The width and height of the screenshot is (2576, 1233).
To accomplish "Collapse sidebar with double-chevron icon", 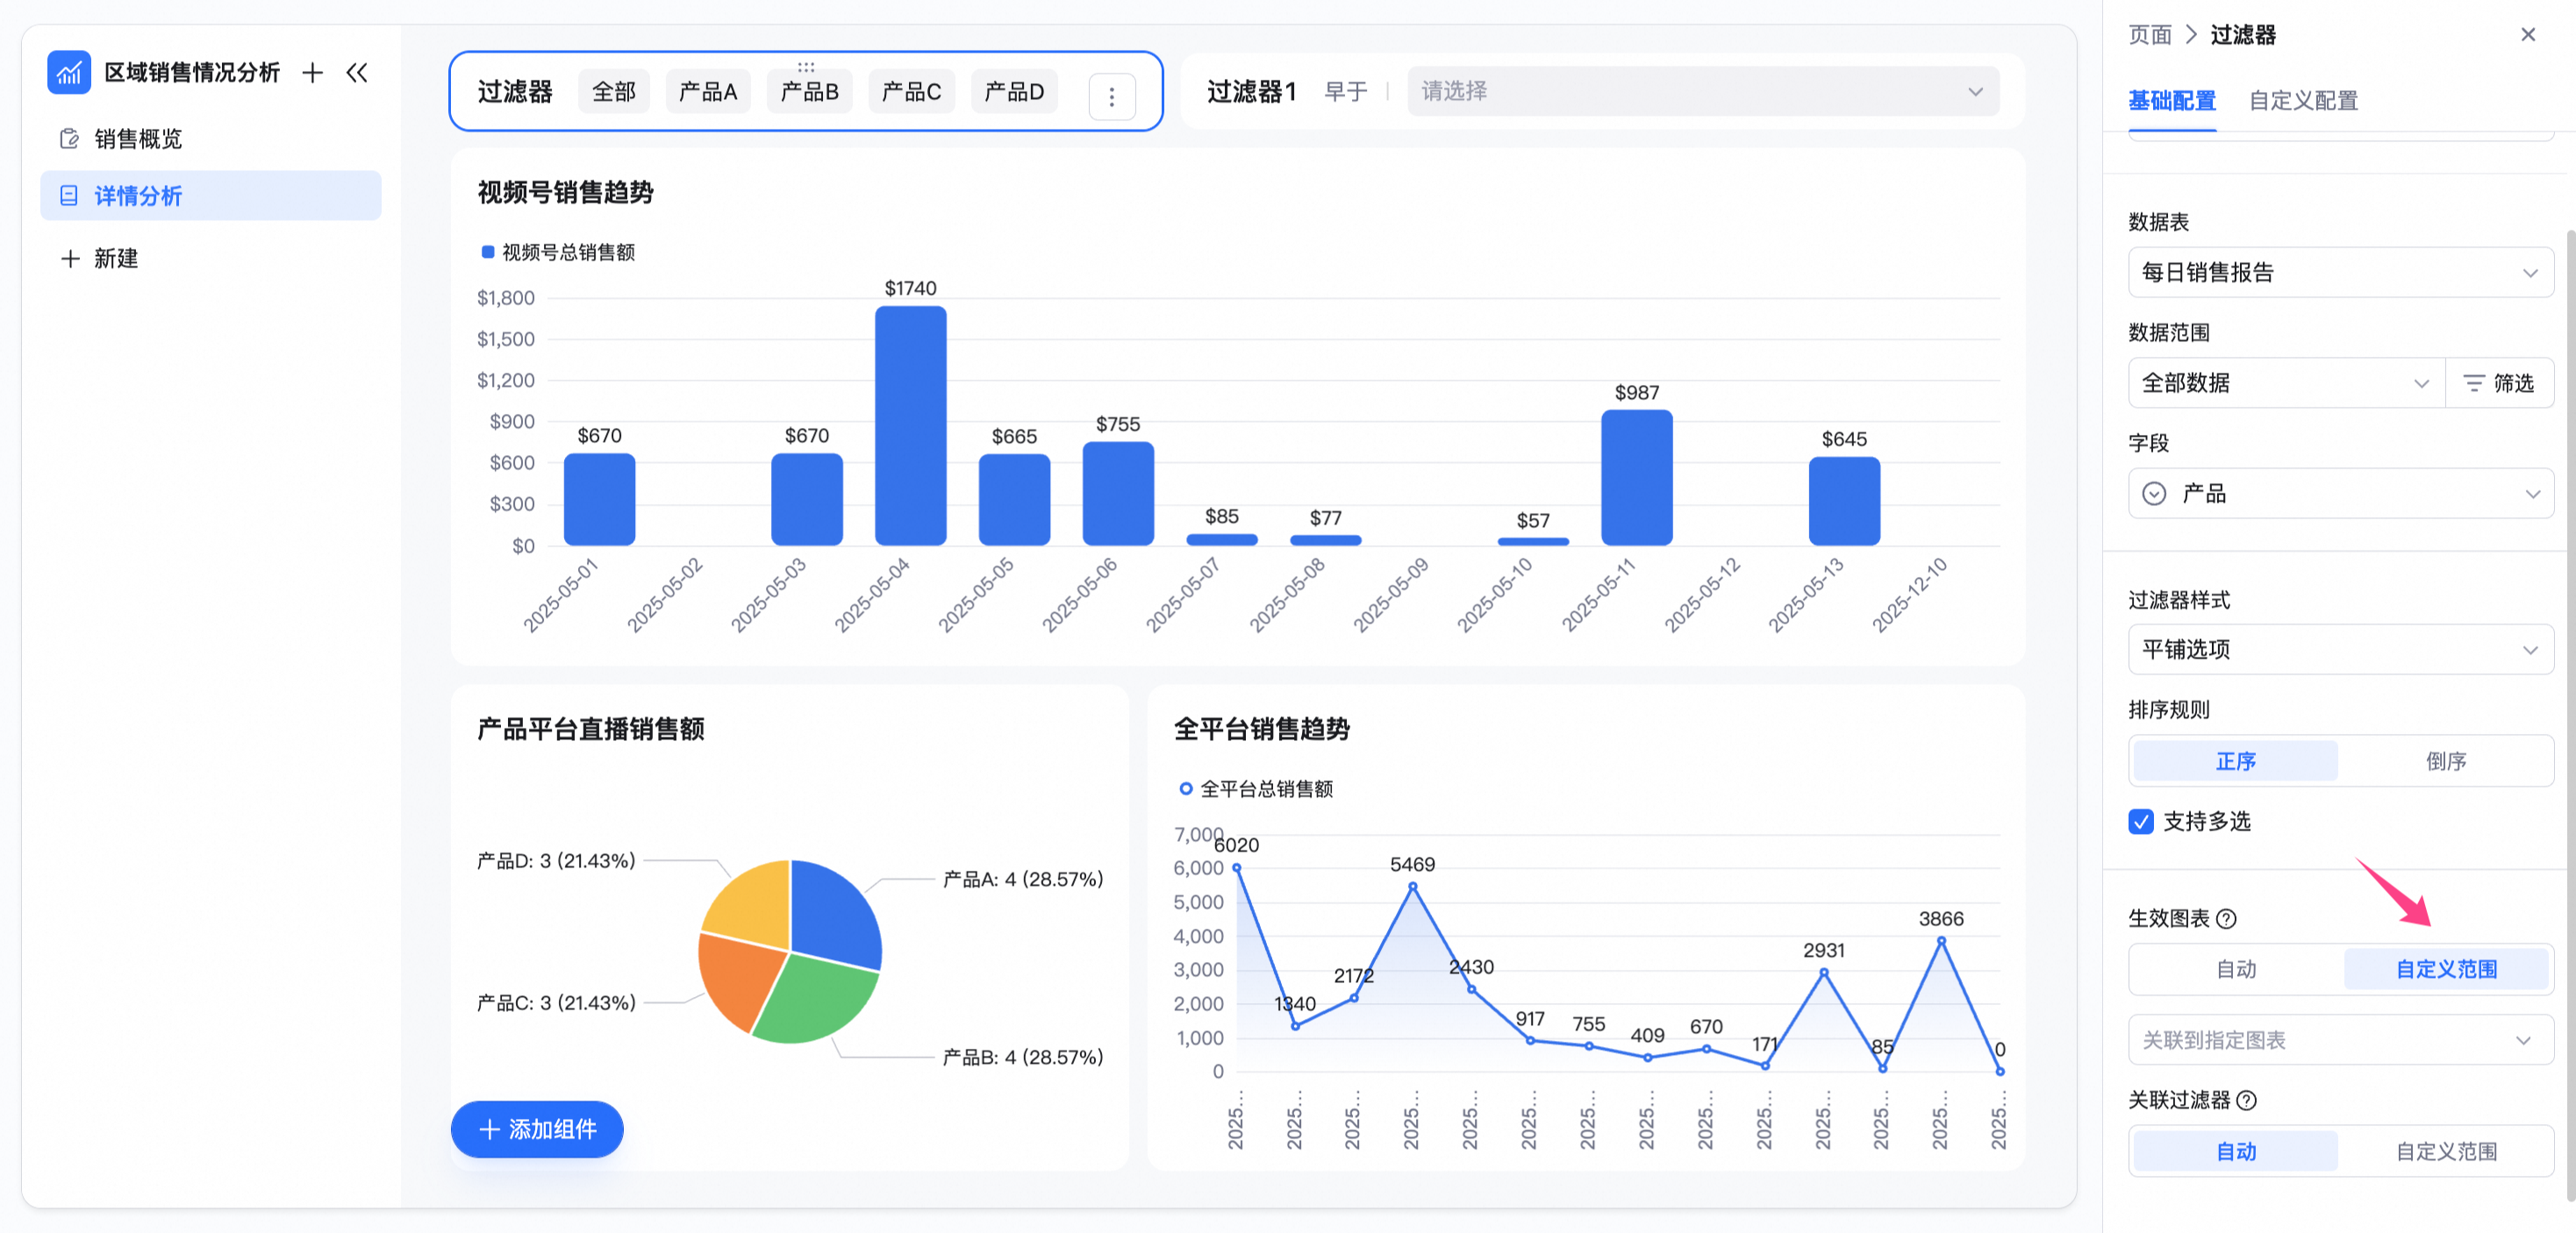I will pos(357,72).
